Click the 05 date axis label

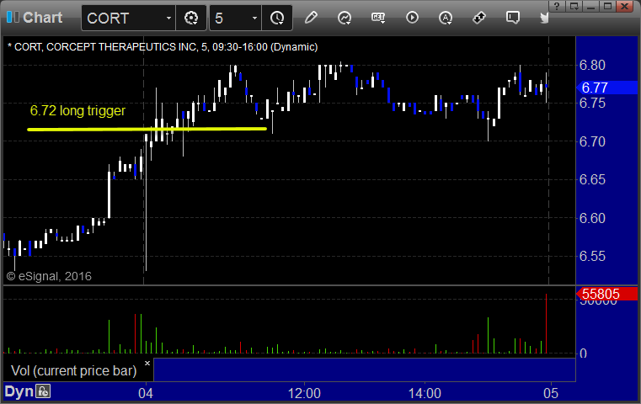551,393
